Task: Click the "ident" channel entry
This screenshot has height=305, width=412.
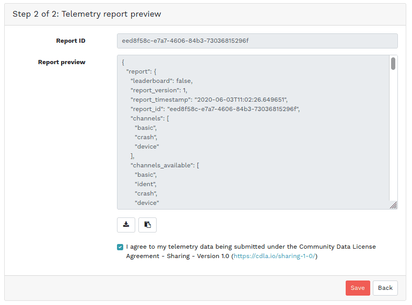Action: click(x=146, y=184)
